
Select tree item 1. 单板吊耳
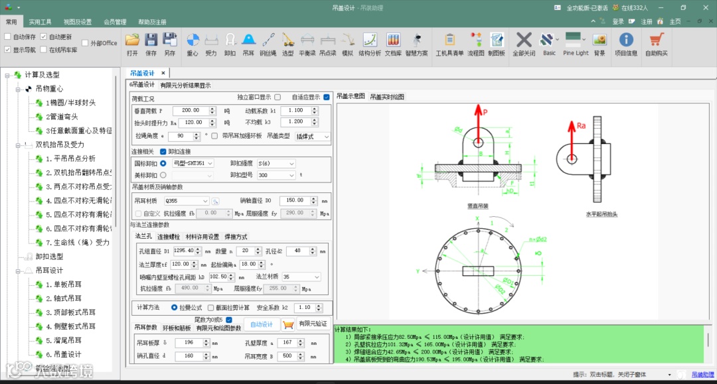tap(64, 285)
